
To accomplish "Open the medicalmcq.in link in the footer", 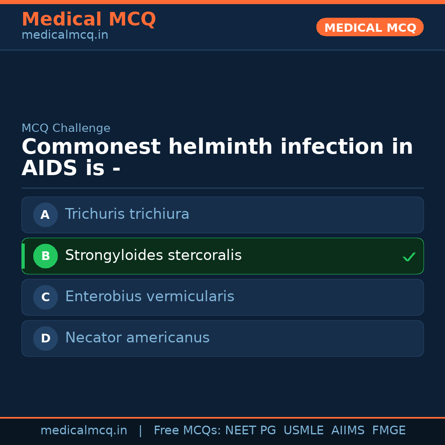I will point(84,431).
